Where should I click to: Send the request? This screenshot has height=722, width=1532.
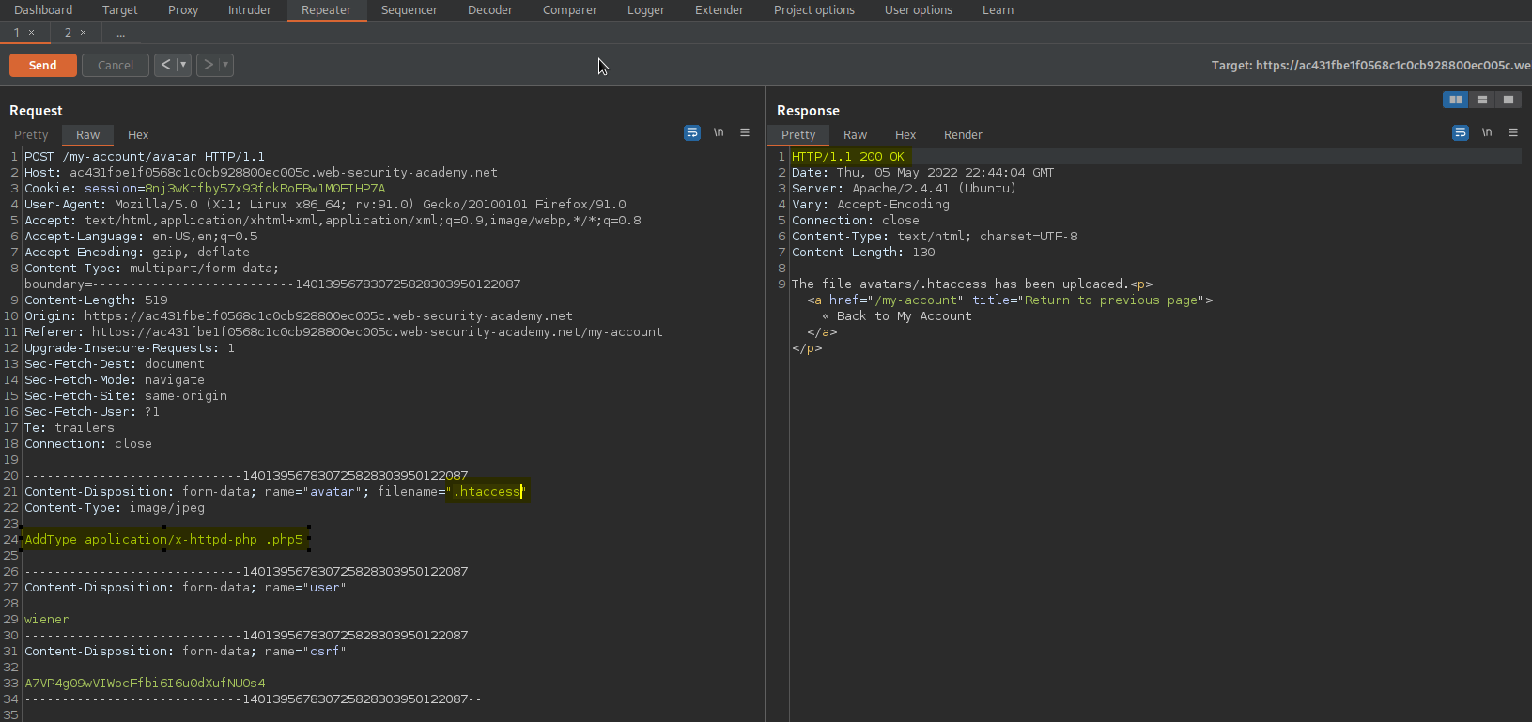43,65
